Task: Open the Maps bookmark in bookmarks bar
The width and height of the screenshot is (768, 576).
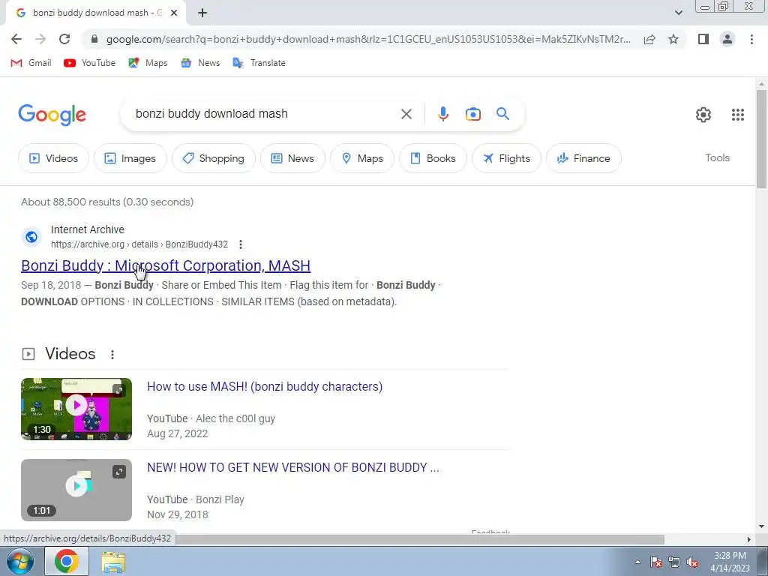Action: (148, 63)
